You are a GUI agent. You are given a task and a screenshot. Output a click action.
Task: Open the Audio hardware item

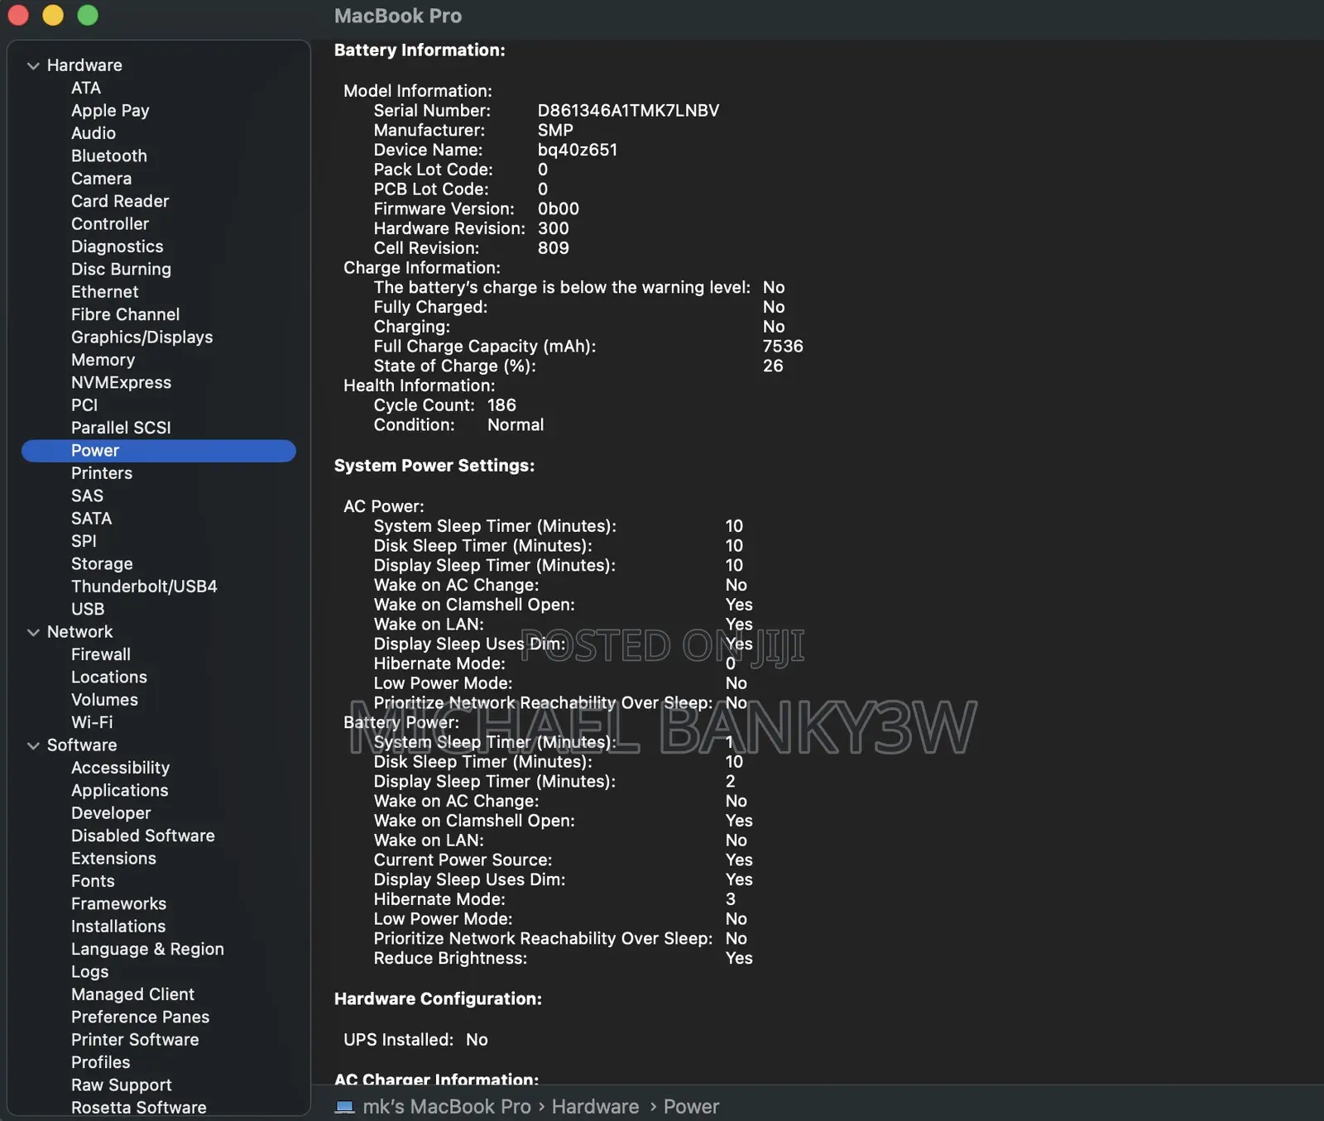click(94, 133)
